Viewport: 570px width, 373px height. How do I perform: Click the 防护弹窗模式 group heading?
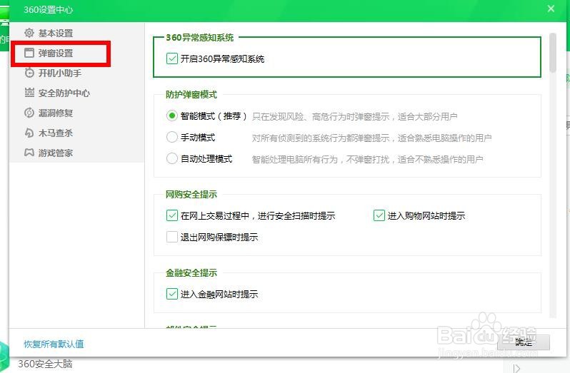click(191, 94)
